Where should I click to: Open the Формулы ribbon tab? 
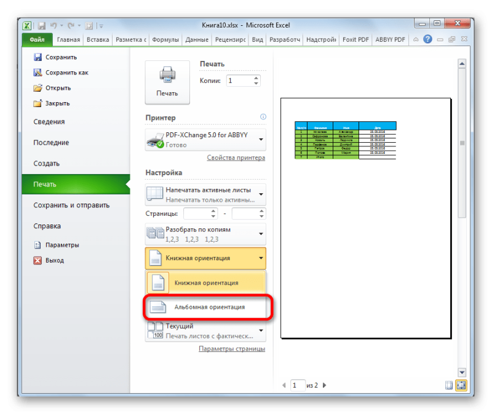tap(165, 39)
